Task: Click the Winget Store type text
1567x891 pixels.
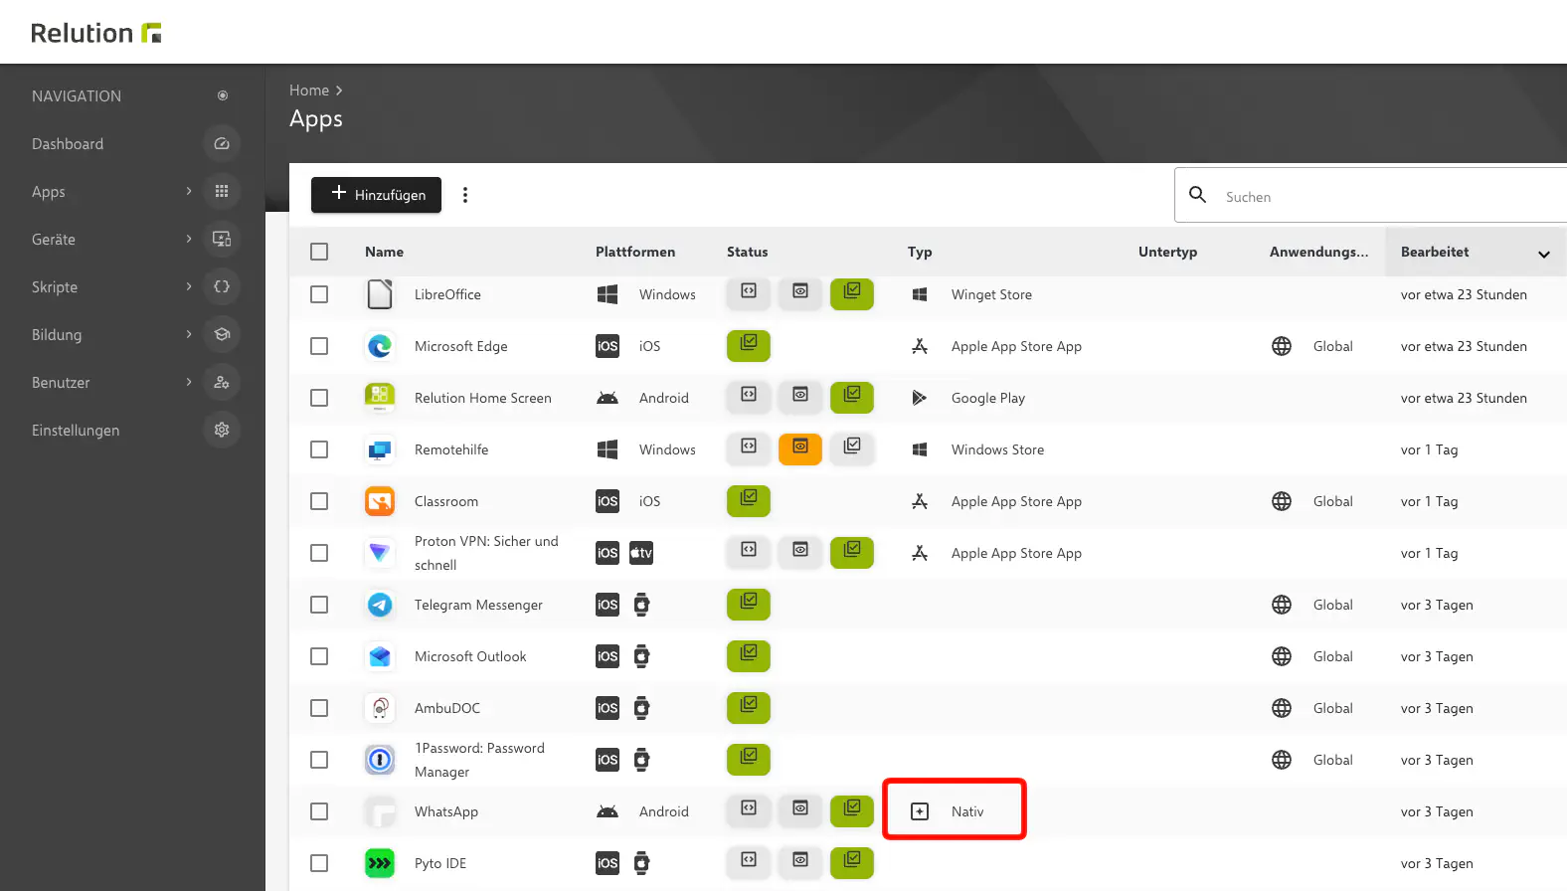Action: coord(991,294)
